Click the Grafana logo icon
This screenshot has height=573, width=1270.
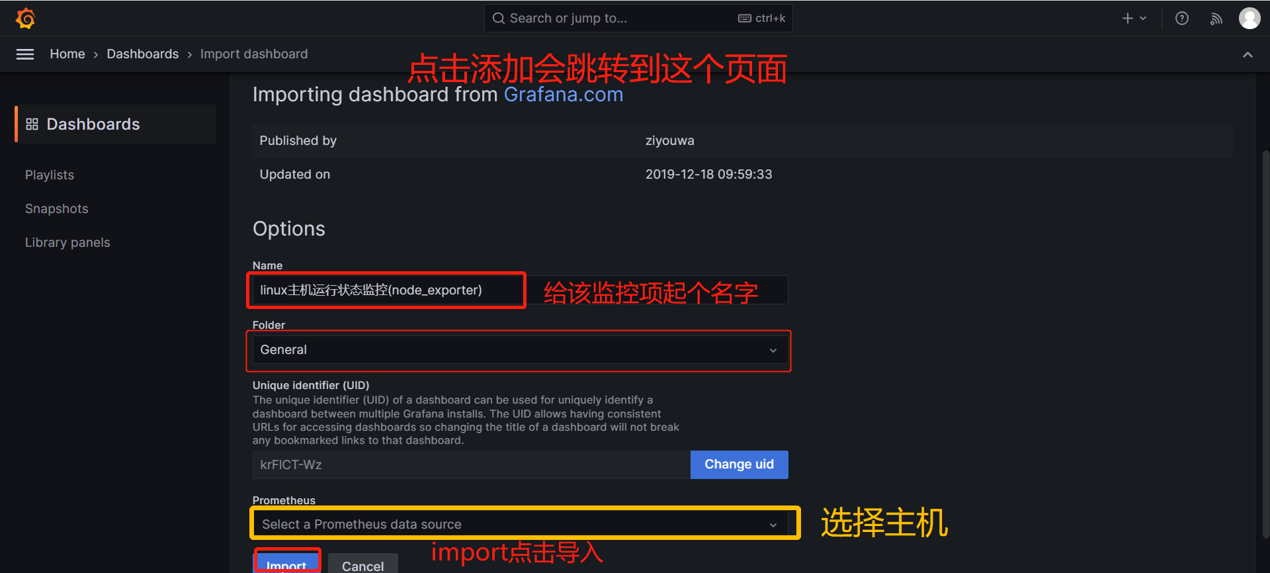[x=25, y=19]
